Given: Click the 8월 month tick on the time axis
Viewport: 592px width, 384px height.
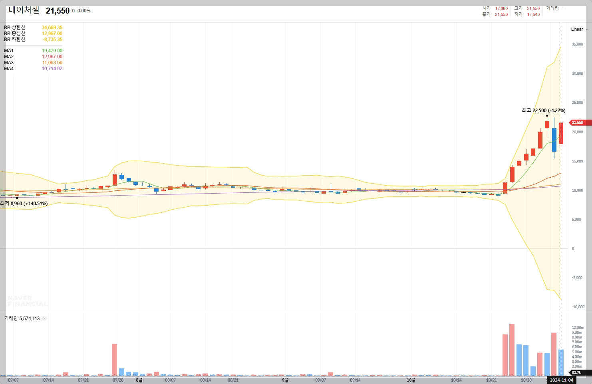Looking at the screenshot, I should (139, 380).
